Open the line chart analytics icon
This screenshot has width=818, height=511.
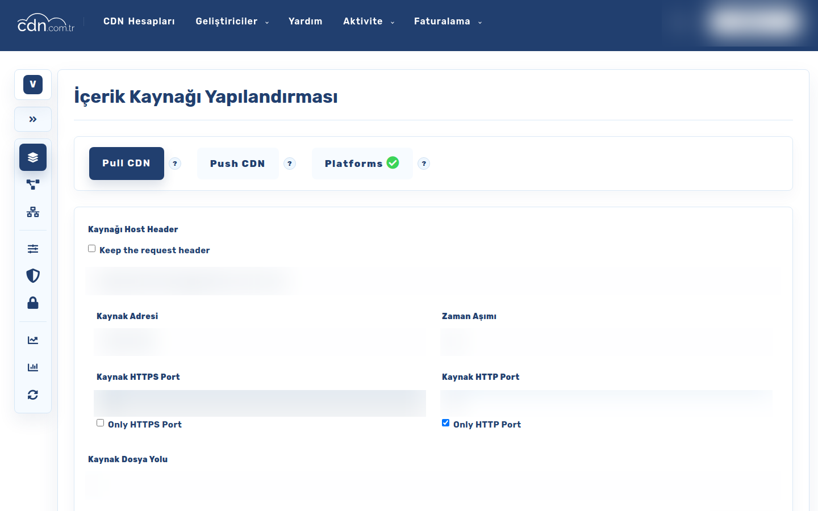point(33,340)
